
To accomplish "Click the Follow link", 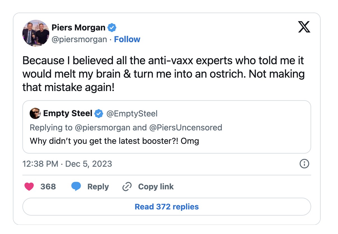I will click(x=127, y=39).
